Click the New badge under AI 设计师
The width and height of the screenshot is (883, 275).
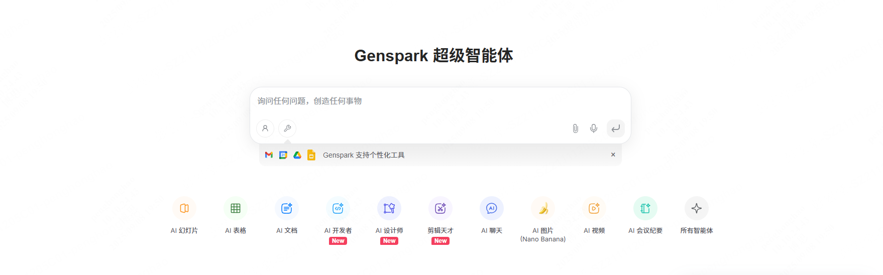(x=389, y=241)
